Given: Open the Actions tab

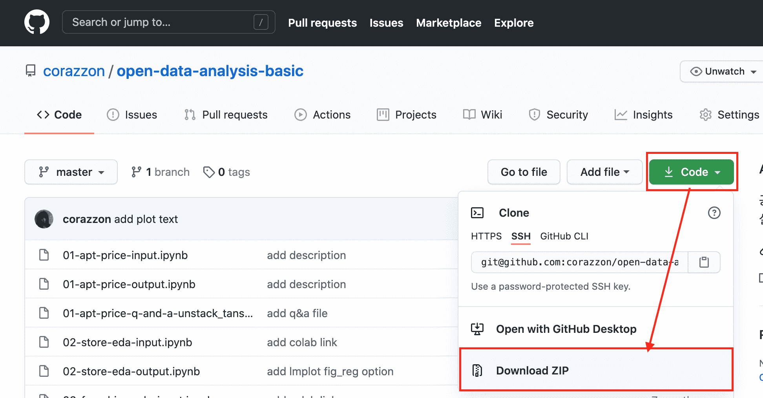Looking at the screenshot, I should [x=323, y=115].
